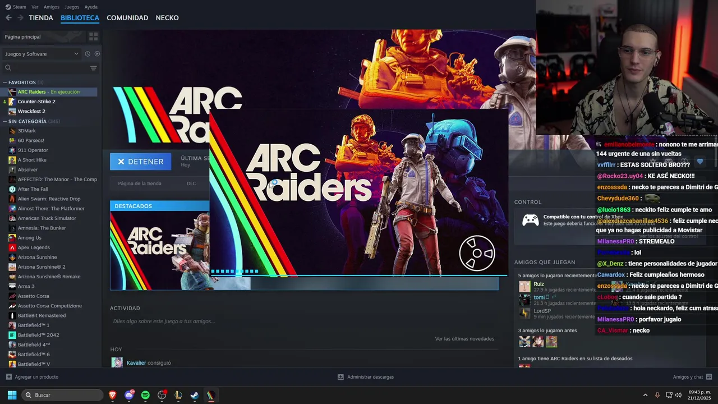This screenshot has width=718, height=404.
Task: Open the Amigos menu
Action: click(x=52, y=7)
